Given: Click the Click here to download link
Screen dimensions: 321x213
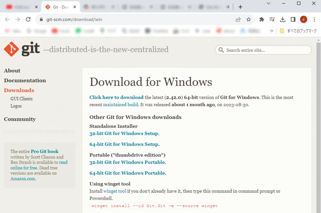Looking at the screenshot, I should click(x=117, y=97).
